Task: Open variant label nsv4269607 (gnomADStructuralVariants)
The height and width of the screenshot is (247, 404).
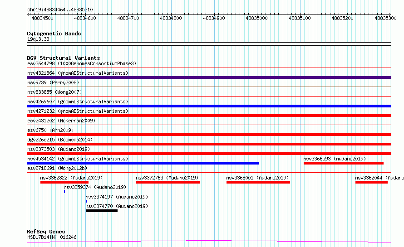Action: [78, 102]
